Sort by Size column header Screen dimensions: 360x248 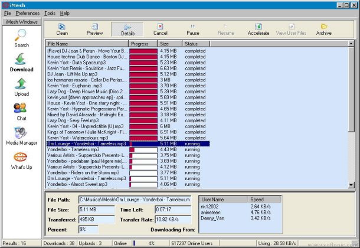tap(169, 44)
